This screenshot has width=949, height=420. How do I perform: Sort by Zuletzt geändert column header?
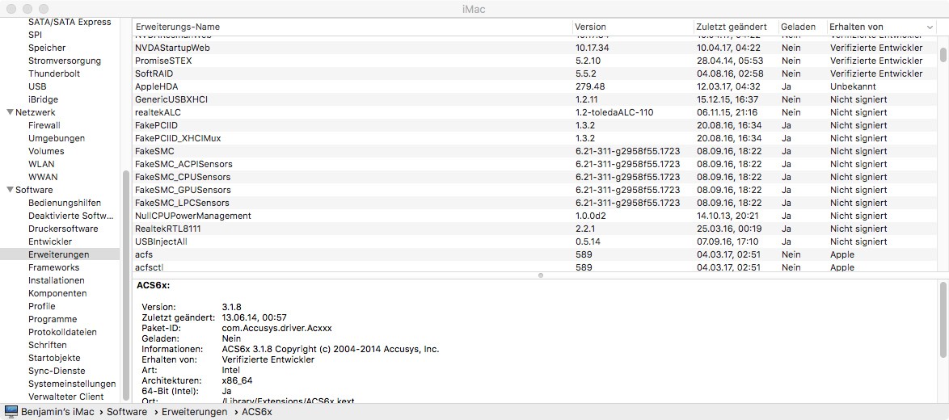click(736, 27)
